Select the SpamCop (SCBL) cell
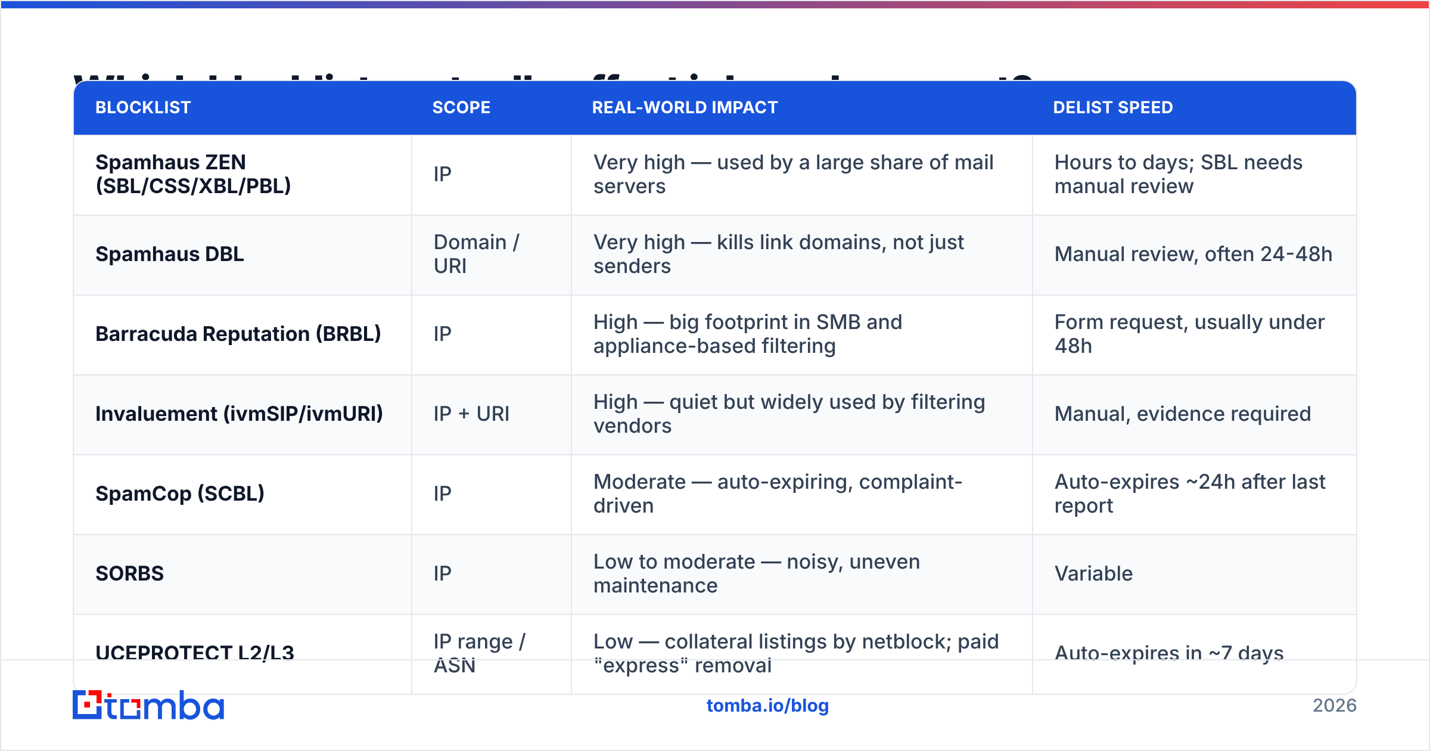This screenshot has height=751, width=1430. [x=243, y=494]
